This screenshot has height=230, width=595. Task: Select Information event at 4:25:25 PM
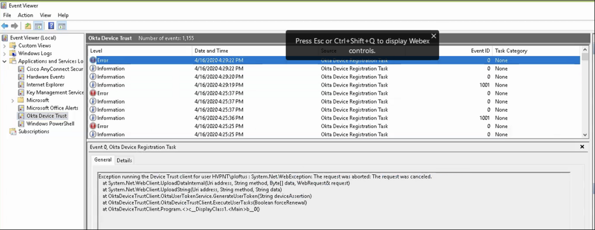point(334,134)
